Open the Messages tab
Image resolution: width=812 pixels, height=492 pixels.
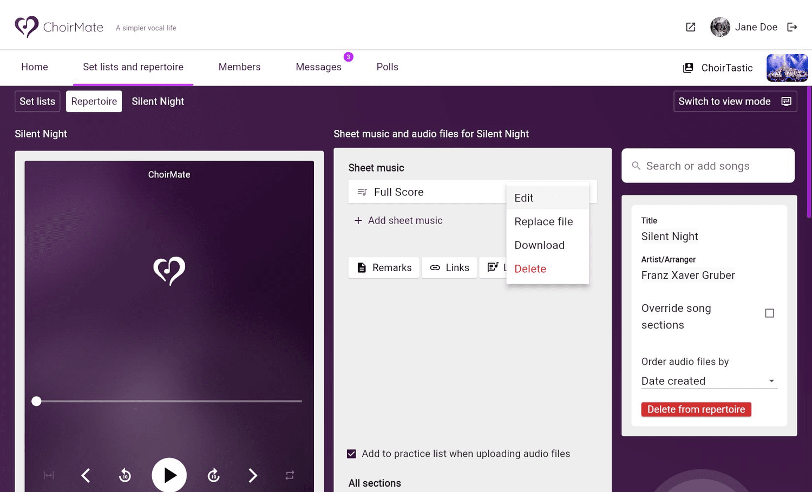318,67
